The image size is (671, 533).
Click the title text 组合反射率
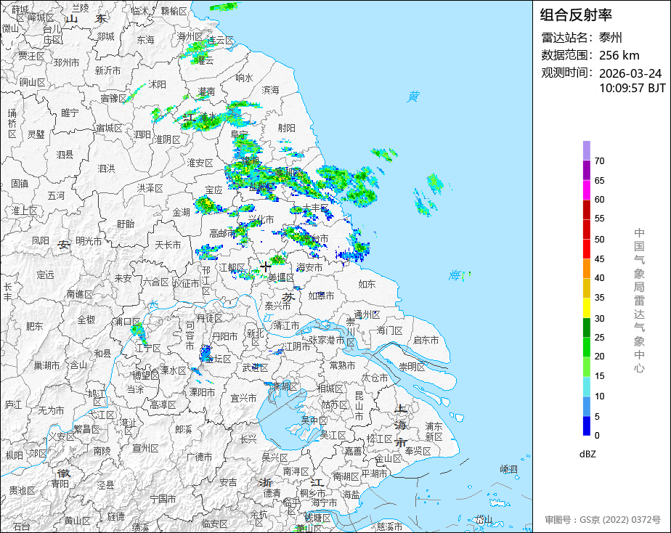click(576, 15)
